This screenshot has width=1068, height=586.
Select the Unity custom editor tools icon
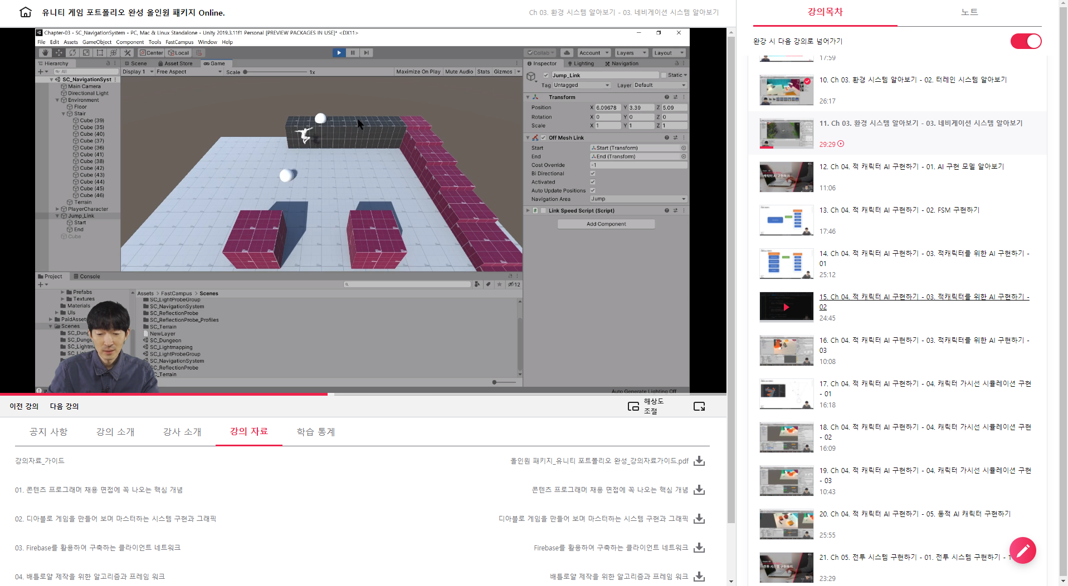(128, 53)
